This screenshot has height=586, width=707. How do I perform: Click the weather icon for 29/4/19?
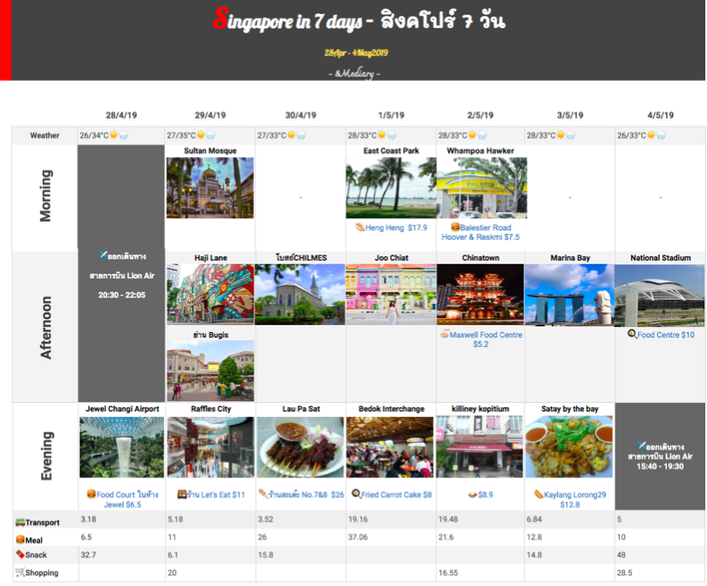click(205, 135)
